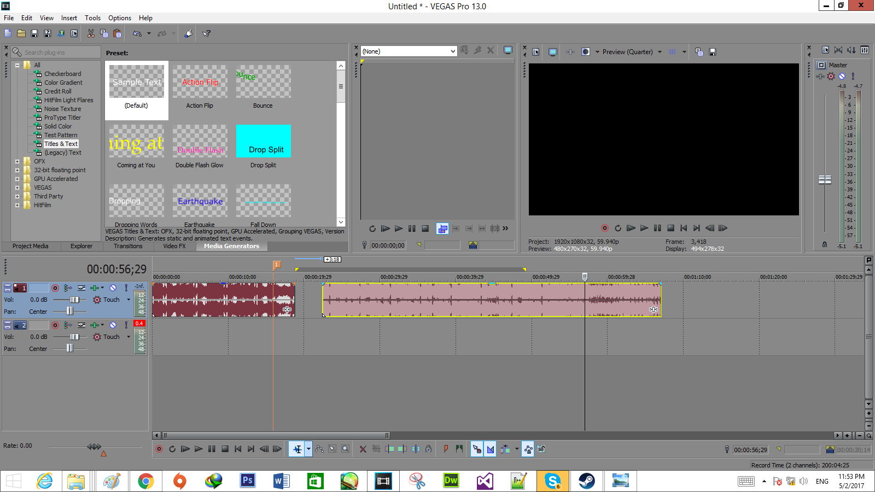This screenshot has width=875, height=492.
Task: Click the Delete icon in timeline toolbar
Action: [x=363, y=449]
